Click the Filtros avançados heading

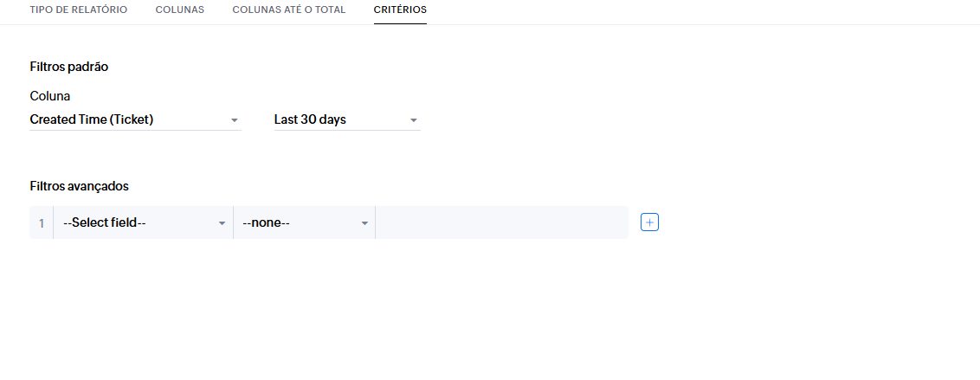(x=80, y=185)
